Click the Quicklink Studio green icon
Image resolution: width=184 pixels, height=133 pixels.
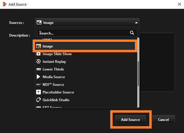click(x=39, y=100)
